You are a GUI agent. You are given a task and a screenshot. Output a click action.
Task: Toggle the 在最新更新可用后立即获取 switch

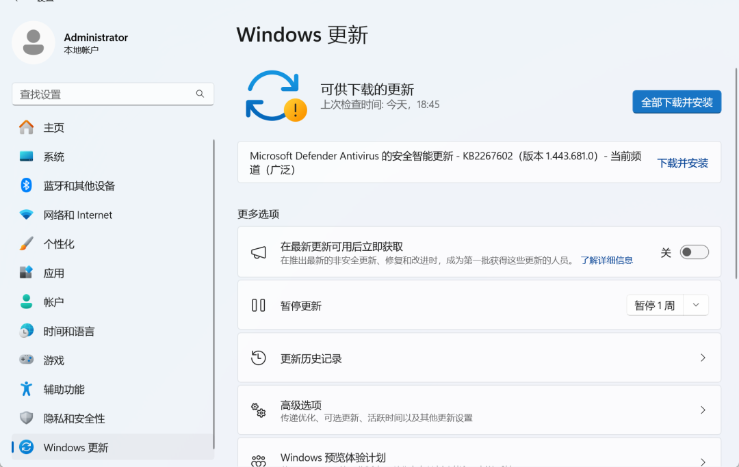click(695, 252)
